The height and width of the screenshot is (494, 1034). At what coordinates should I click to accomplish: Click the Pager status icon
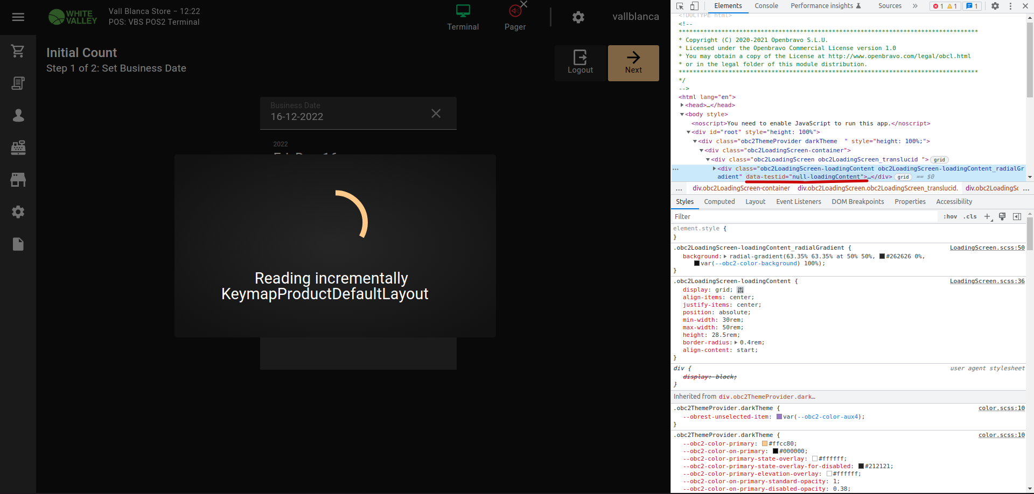(x=515, y=11)
